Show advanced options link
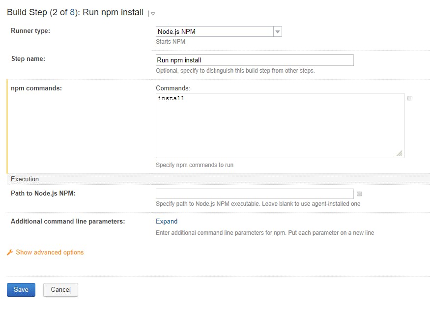The image size is (430, 310). [50, 252]
